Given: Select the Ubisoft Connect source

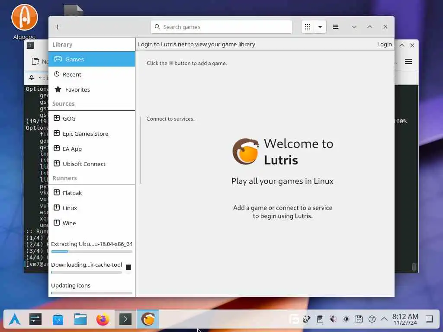Looking at the screenshot, I should click(x=92, y=164).
